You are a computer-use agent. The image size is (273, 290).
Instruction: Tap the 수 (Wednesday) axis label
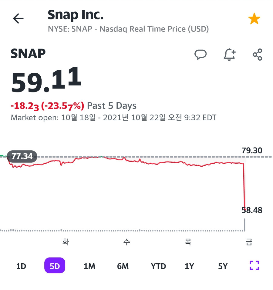[x=127, y=242]
